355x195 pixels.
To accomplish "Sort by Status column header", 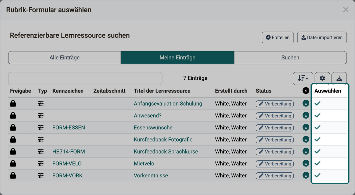I will (264, 91).
